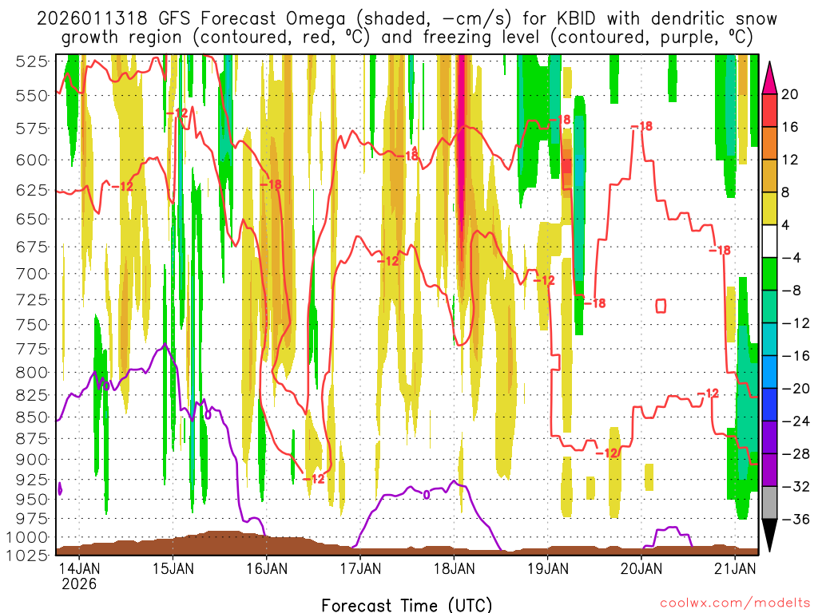
Task: Click the 20JAN time axis label
Action: (x=641, y=568)
